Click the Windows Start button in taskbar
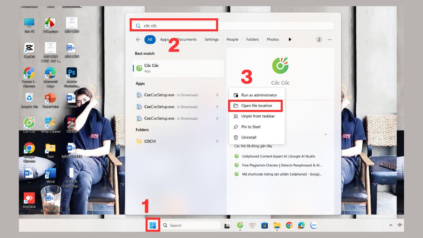Screen dimensions: 423x238 tap(153, 226)
